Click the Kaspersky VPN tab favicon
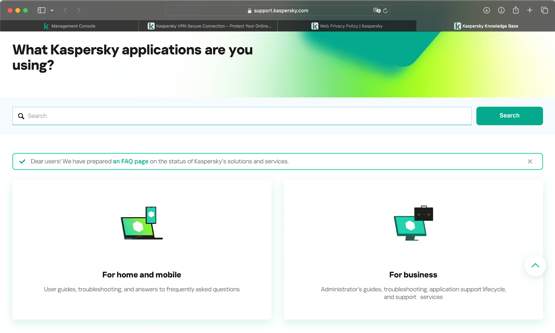Image resolution: width=555 pixels, height=333 pixels. pyautogui.click(x=151, y=26)
